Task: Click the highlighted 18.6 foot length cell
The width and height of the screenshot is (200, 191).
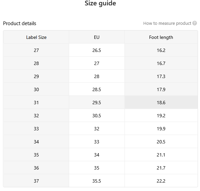Action: 161,103
